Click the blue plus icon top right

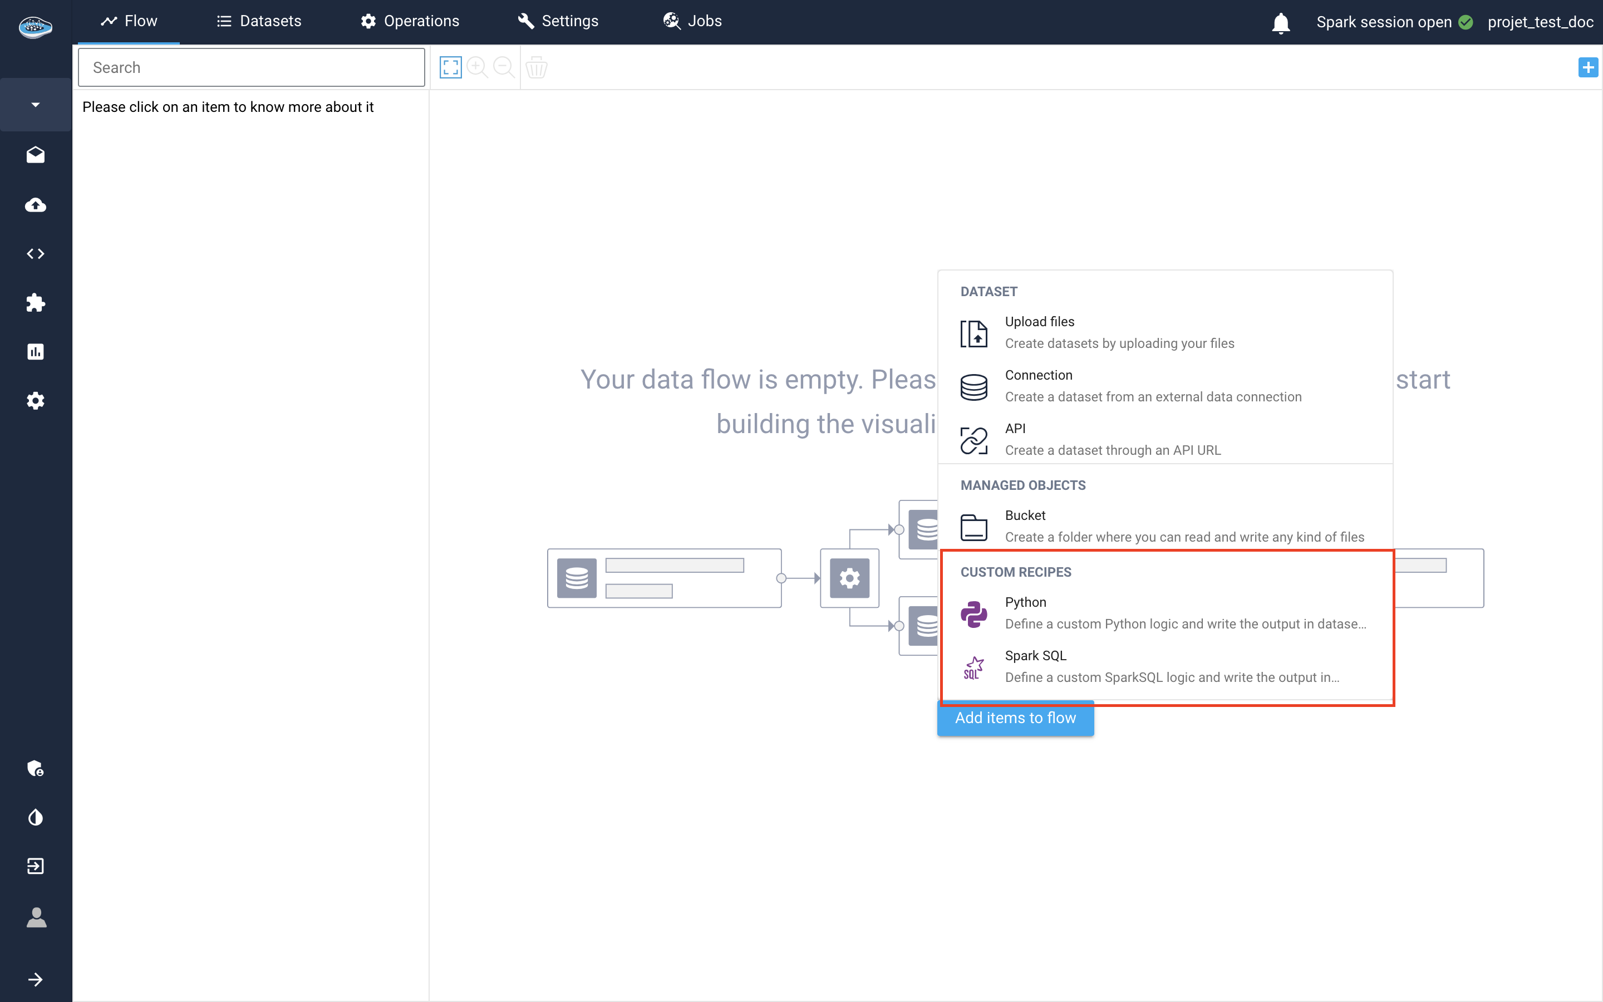[x=1587, y=67]
